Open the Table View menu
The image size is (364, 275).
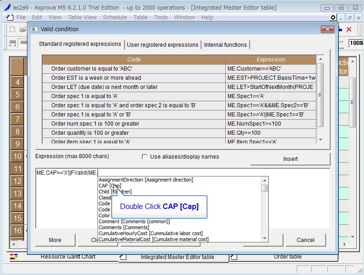coord(82,17)
